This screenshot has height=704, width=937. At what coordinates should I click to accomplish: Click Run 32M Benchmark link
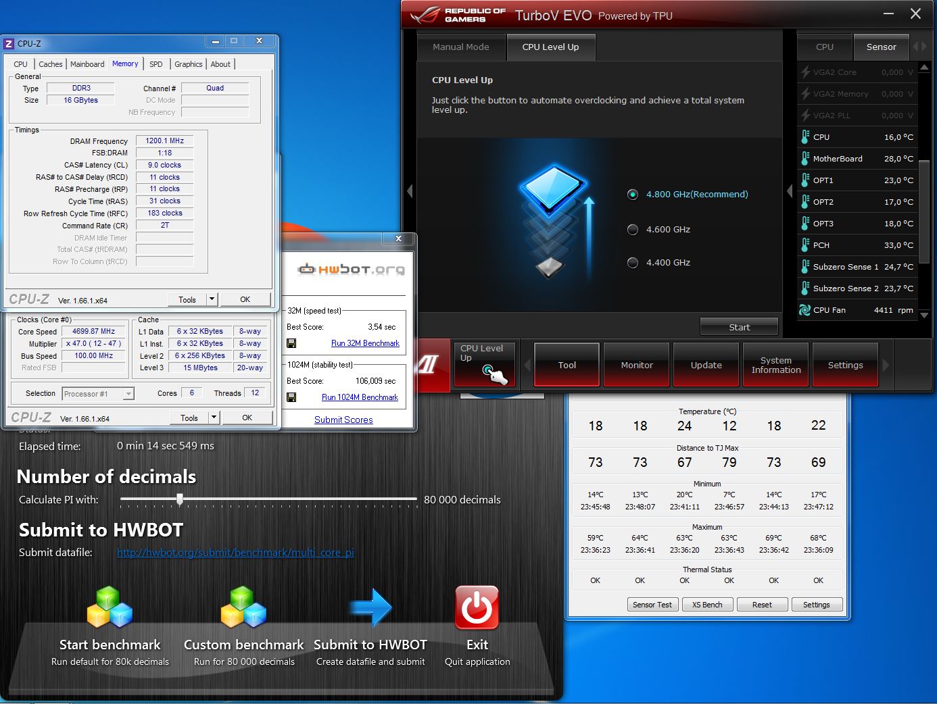point(365,343)
